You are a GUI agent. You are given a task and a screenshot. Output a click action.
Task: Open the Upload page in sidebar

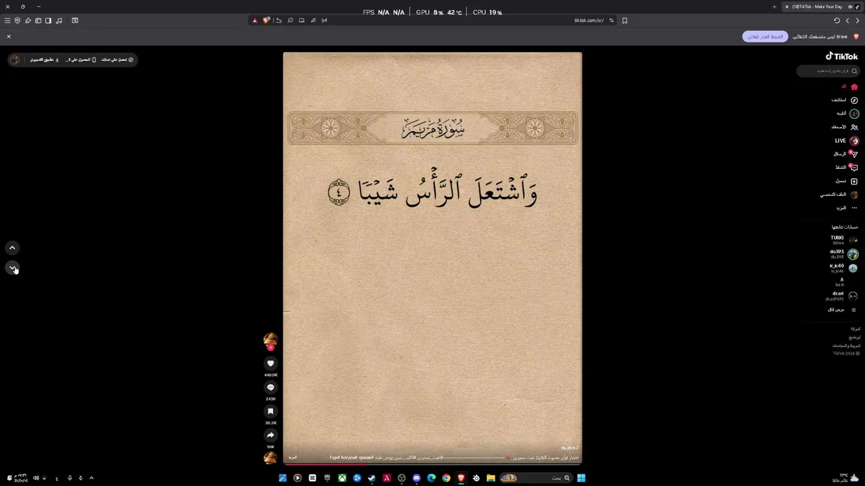846,181
